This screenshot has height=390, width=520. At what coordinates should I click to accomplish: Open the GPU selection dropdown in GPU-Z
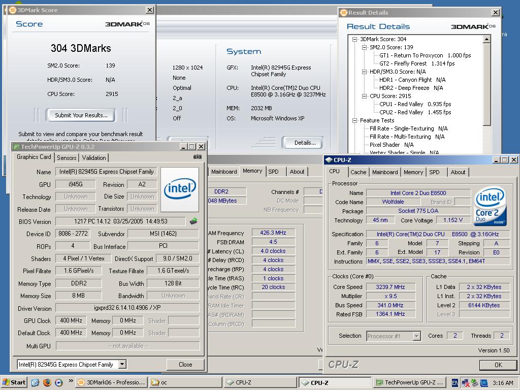(x=122, y=364)
